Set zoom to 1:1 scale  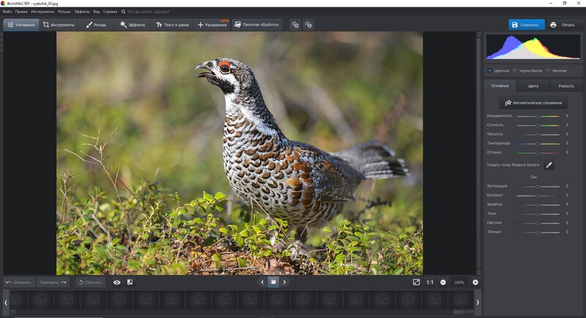[430, 283]
